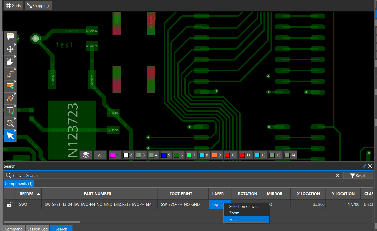The height and width of the screenshot is (231, 377).
Task: Sort by ROTATION column header
Action: [247, 194]
